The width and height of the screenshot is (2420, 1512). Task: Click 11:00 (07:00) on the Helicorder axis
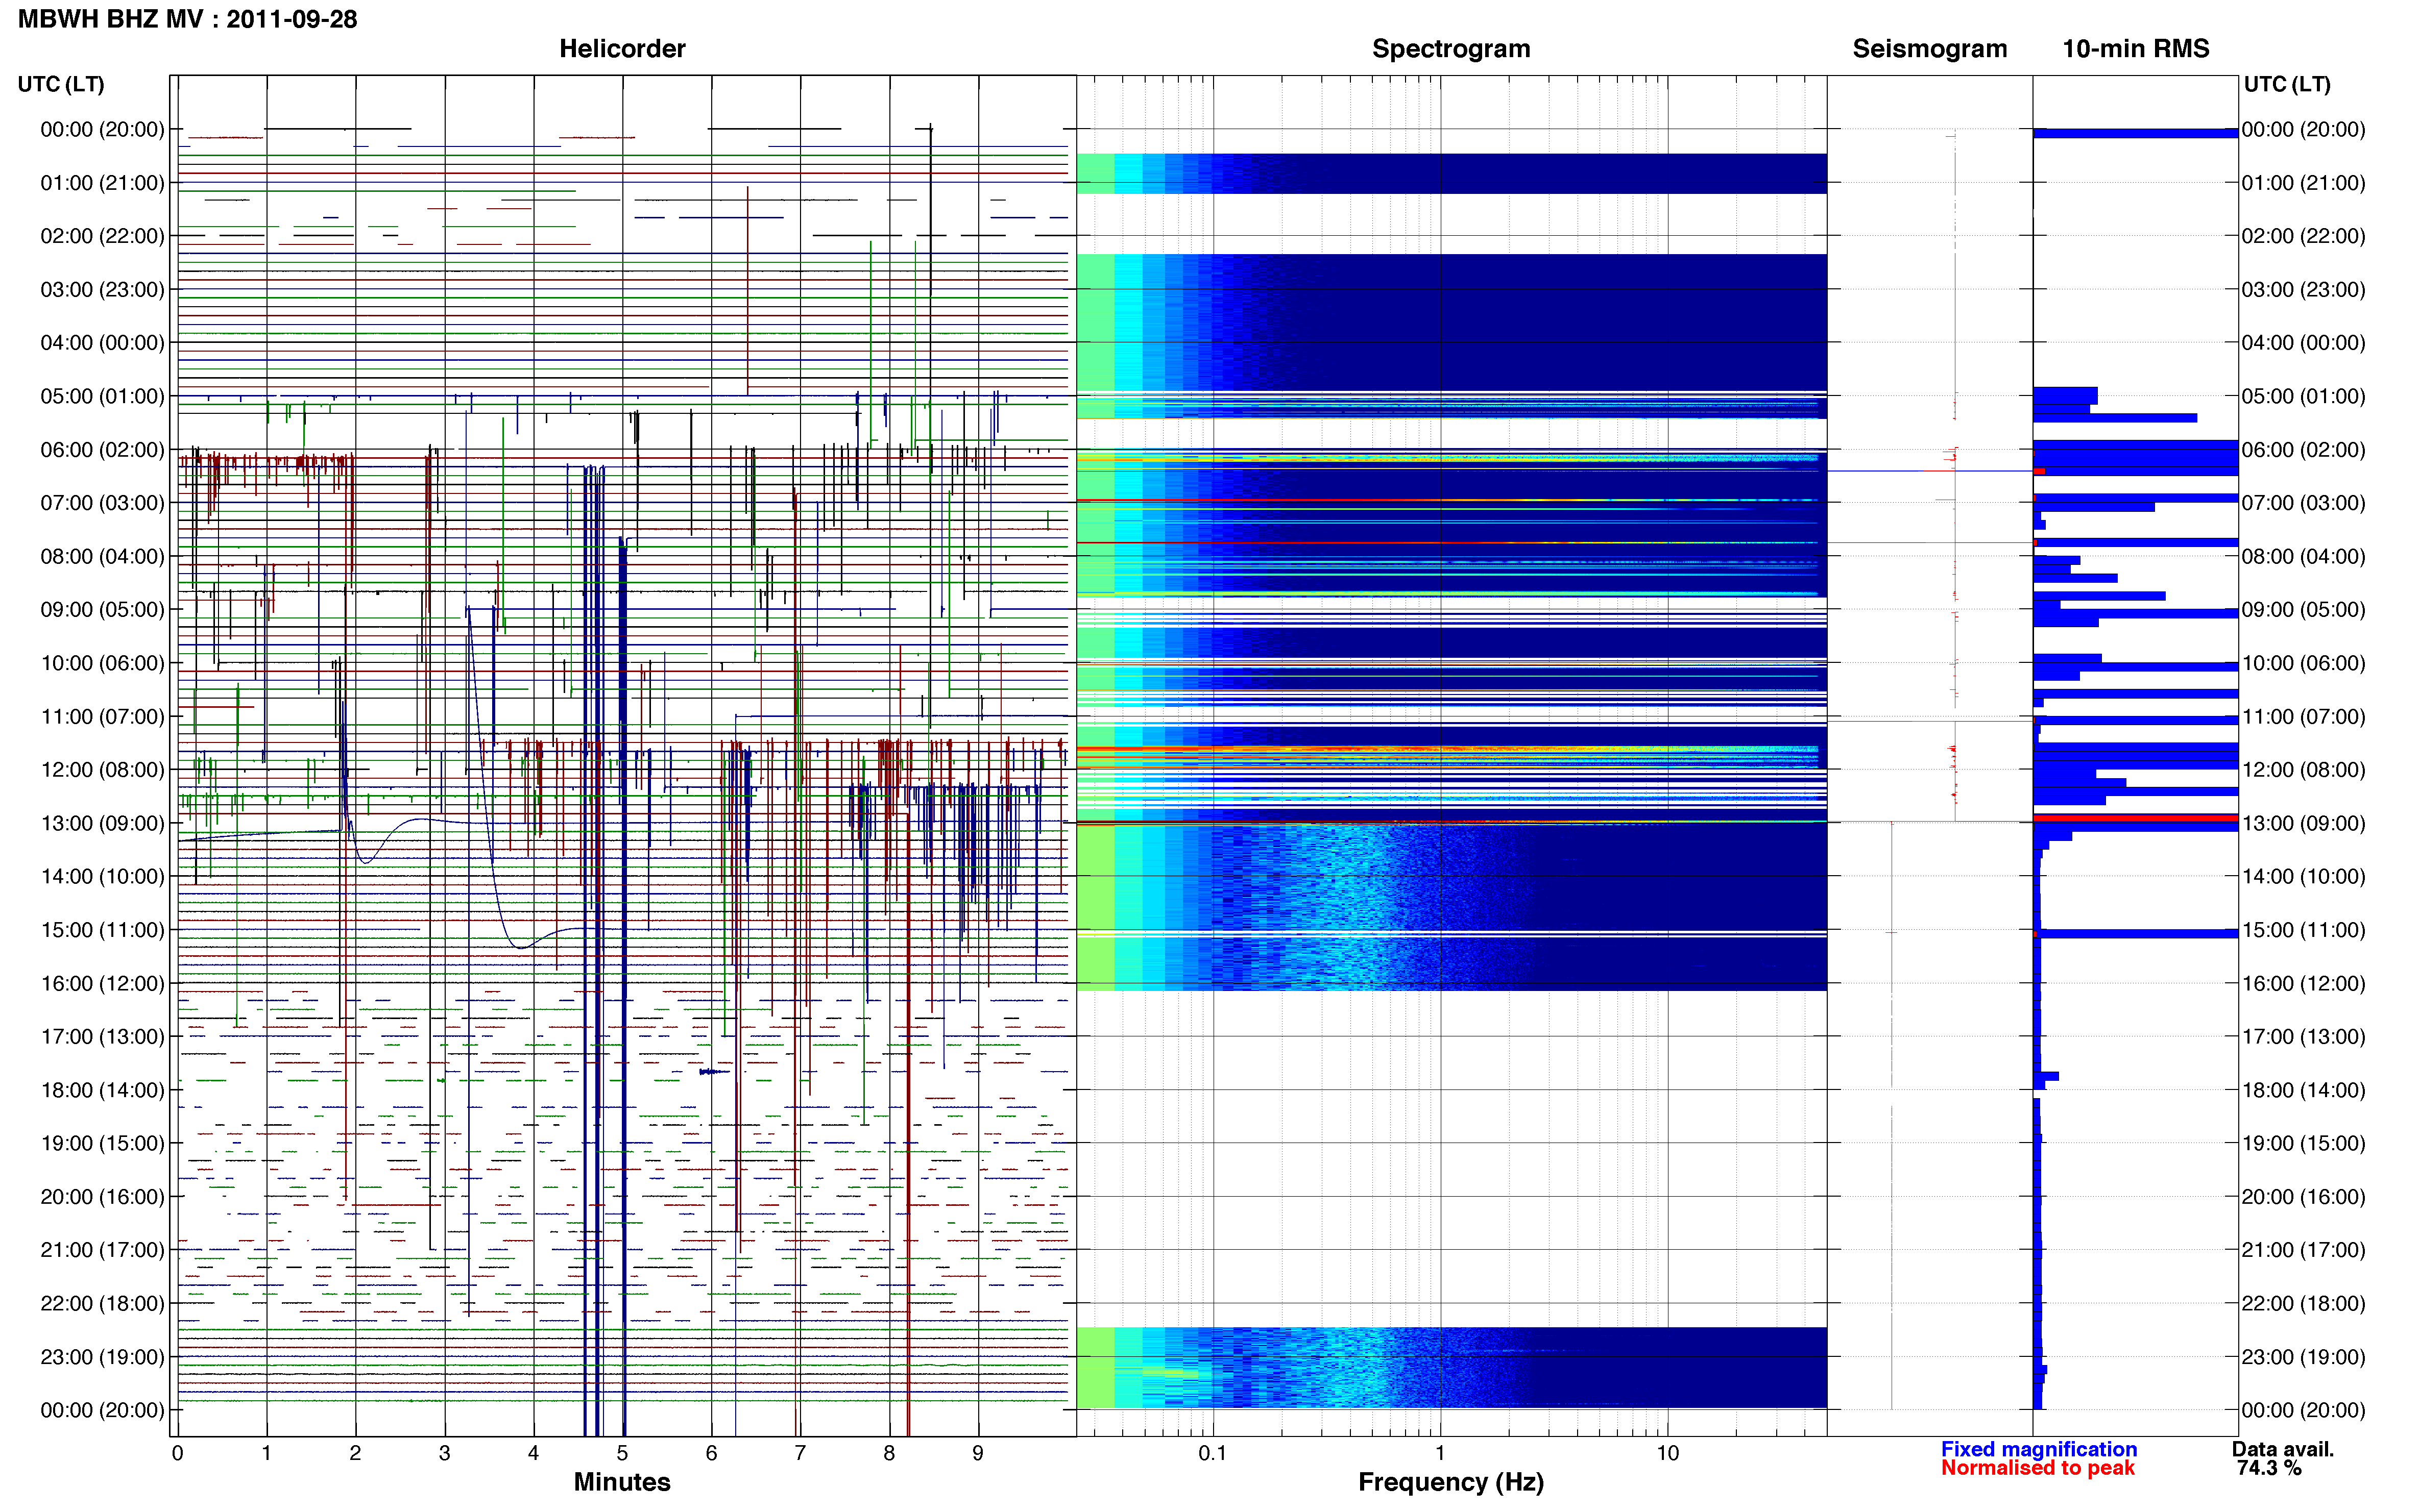tap(102, 717)
